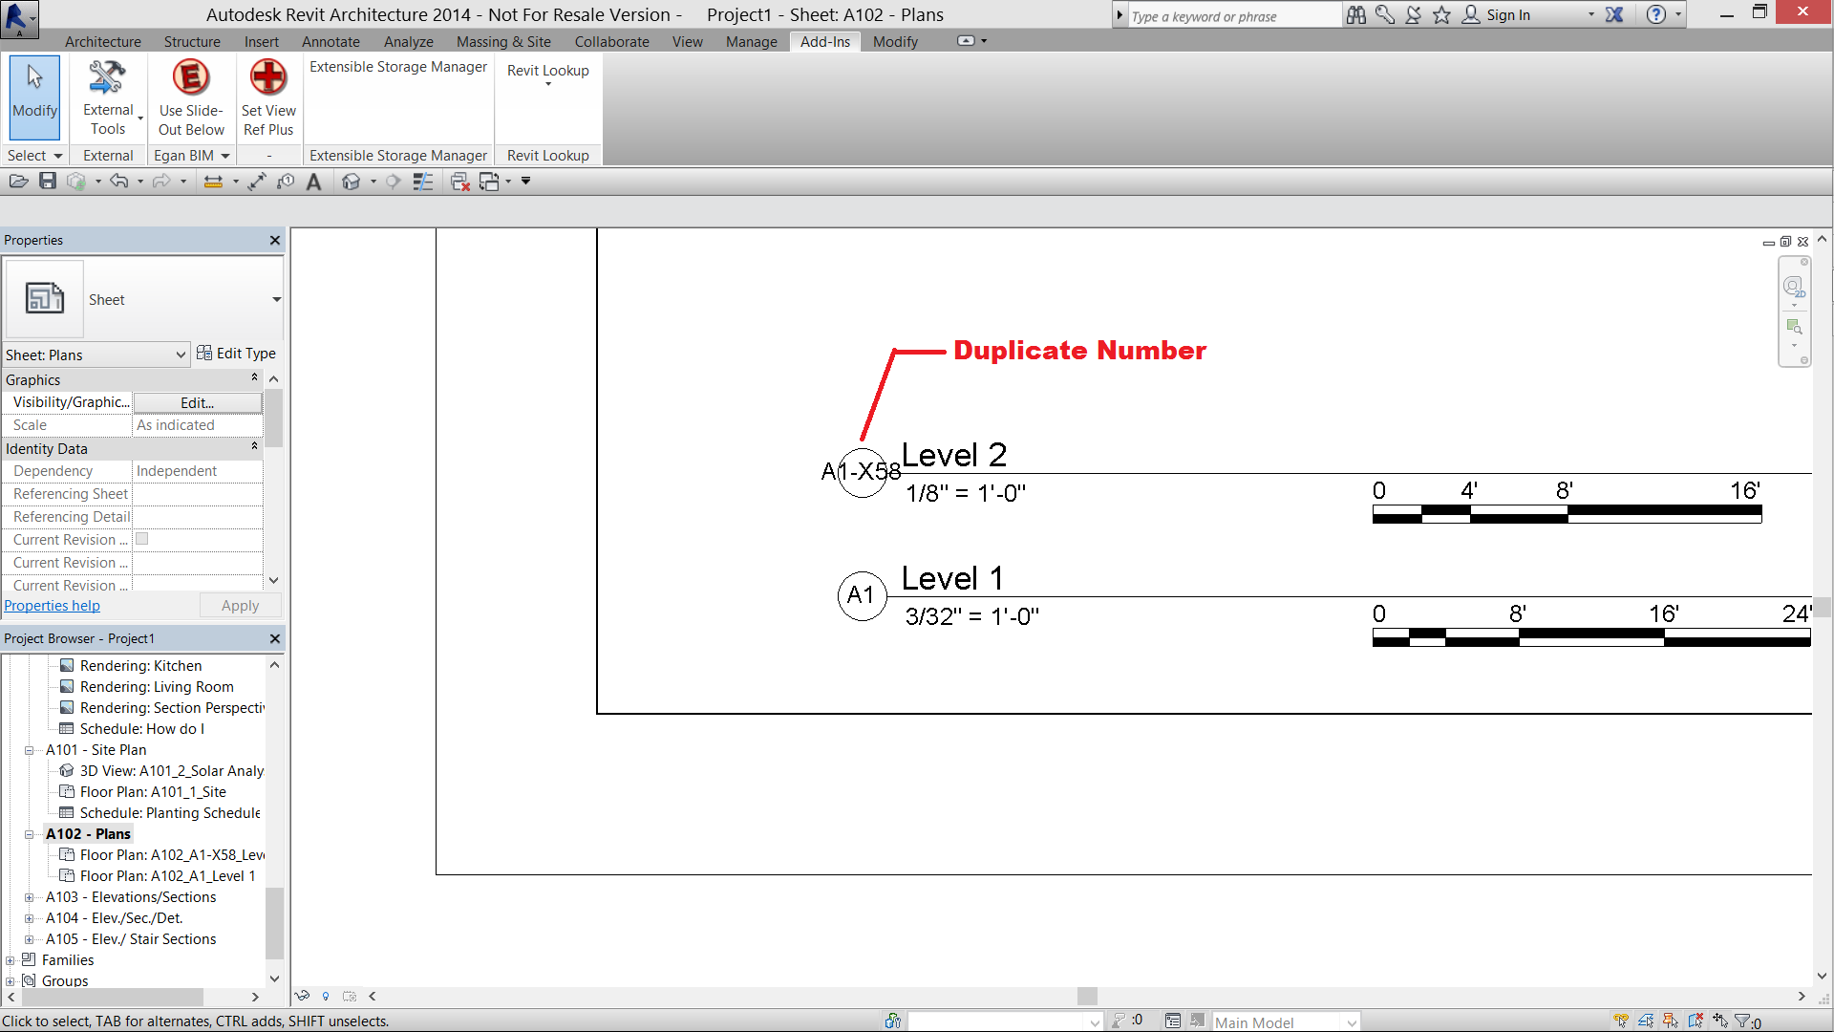The height and width of the screenshot is (1032, 1834).
Task: Collapse the A102 - Plans tree node
Action: 29,834
